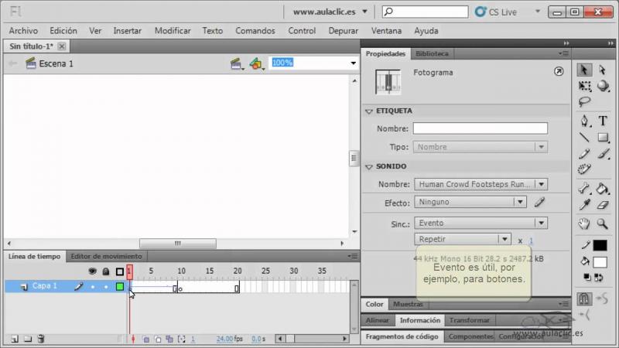Pick the Paint Bucket tool
Viewport: 619px width, 348px height.
click(603, 188)
